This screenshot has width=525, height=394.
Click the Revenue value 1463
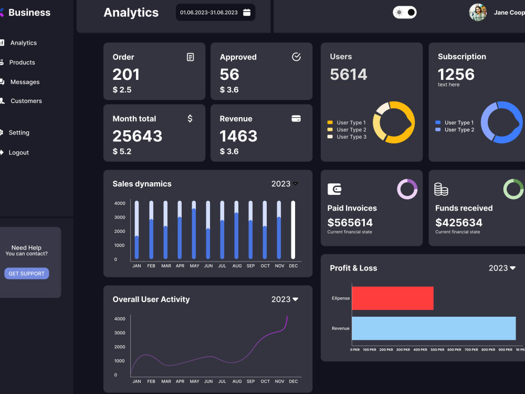click(238, 136)
